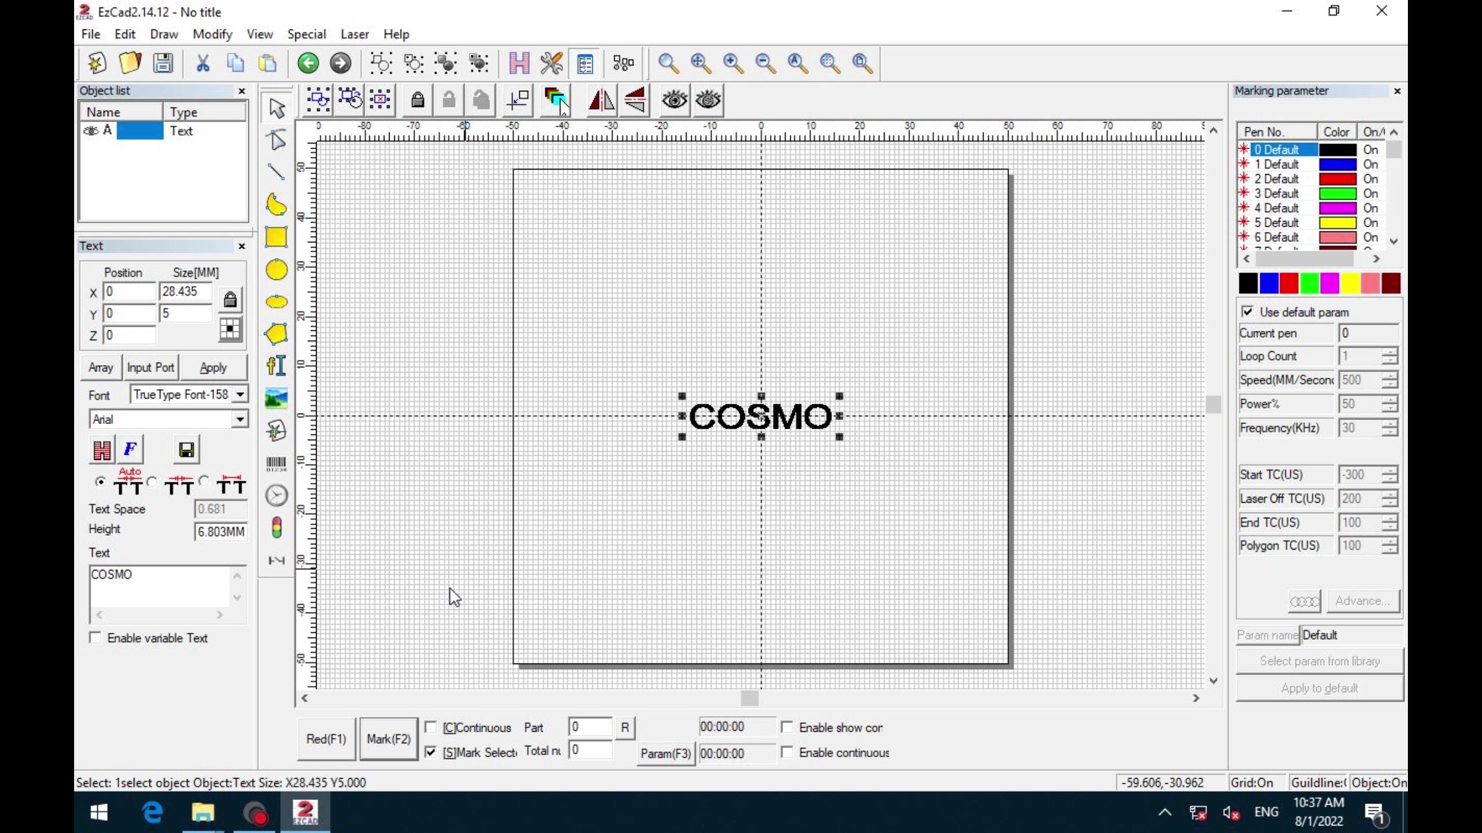Click the Lock object icon

[x=418, y=100]
